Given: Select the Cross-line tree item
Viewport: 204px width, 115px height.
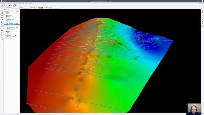Looking at the screenshot, I should [x=10, y=15].
